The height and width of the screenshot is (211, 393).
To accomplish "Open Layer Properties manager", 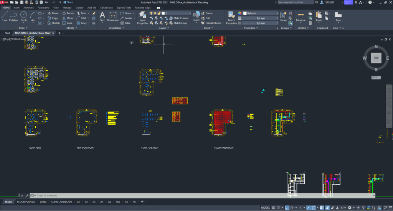I will (143, 17).
